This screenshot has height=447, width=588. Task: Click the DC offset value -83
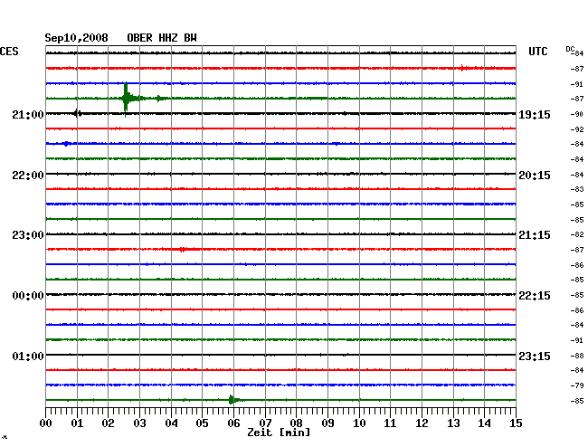[577, 189]
